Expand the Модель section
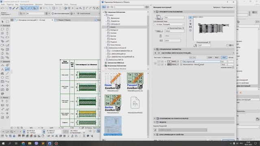This screenshot has height=146, width=260. 154,122
